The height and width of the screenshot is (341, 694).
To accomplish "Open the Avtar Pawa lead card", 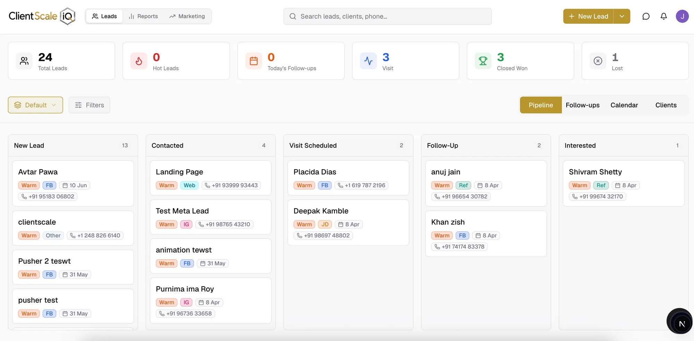I will pos(73,183).
